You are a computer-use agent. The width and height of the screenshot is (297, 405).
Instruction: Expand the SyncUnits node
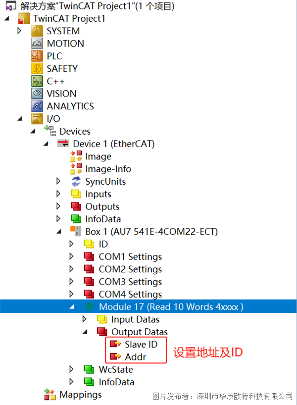(58, 181)
